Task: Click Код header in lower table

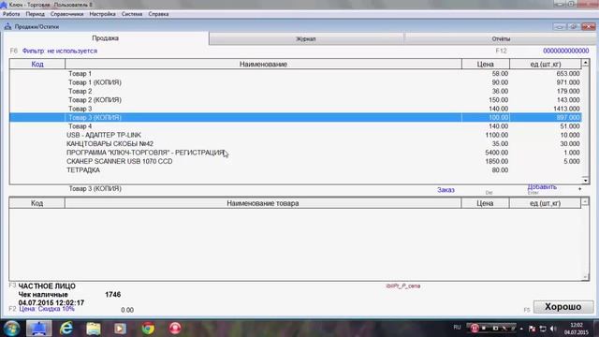Action: [37, 203]
